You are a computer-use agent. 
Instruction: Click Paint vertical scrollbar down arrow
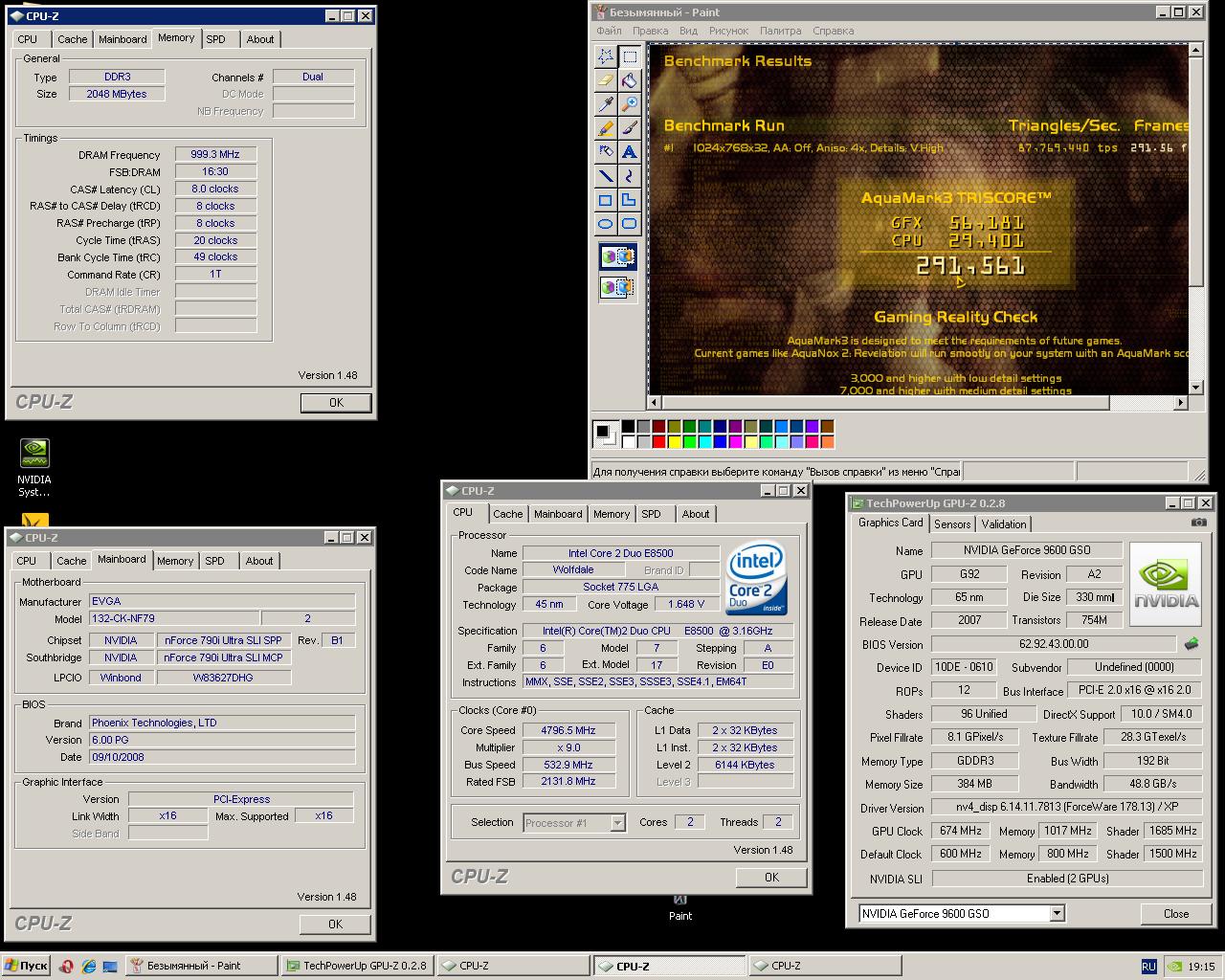point(1196,387)
